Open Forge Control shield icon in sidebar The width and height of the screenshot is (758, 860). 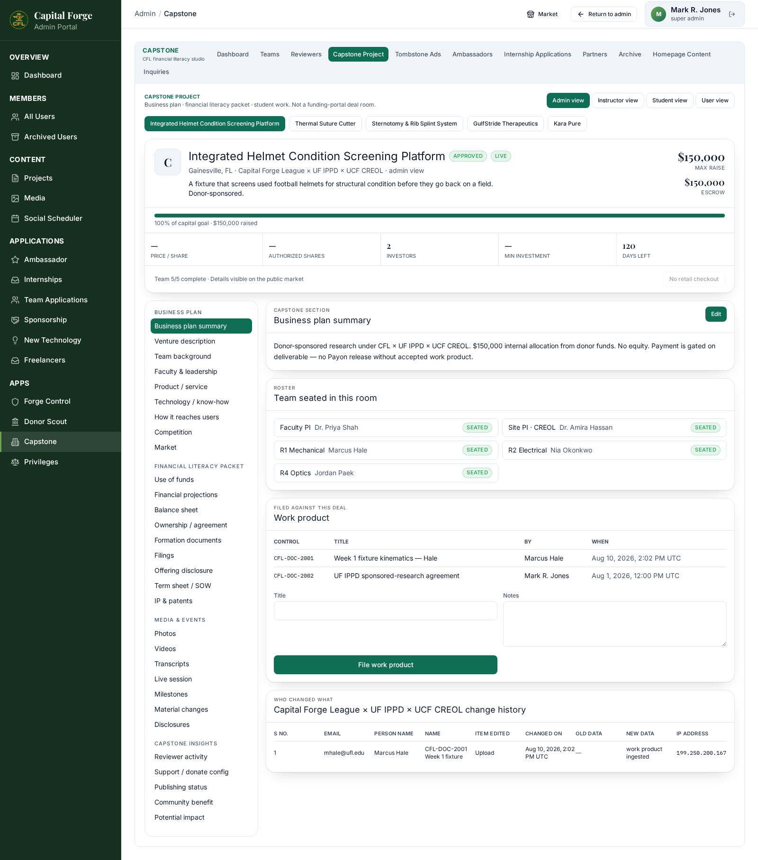tap(15, 402)
